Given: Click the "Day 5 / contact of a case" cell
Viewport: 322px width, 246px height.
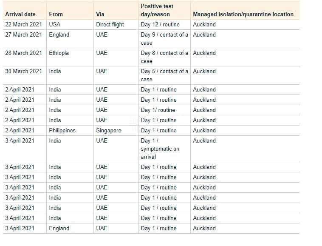Looking at the screenshot, I should (164, 75).
